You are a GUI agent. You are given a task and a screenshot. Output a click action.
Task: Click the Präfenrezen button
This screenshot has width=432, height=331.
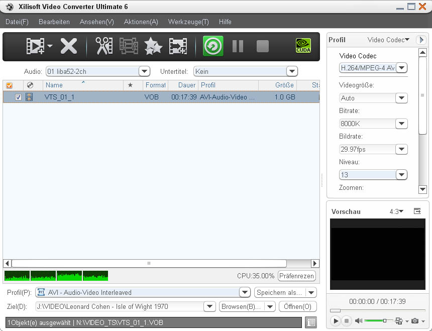click(x=297, y=276)
